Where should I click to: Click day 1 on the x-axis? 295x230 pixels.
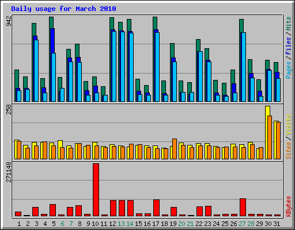click(19, 224)
